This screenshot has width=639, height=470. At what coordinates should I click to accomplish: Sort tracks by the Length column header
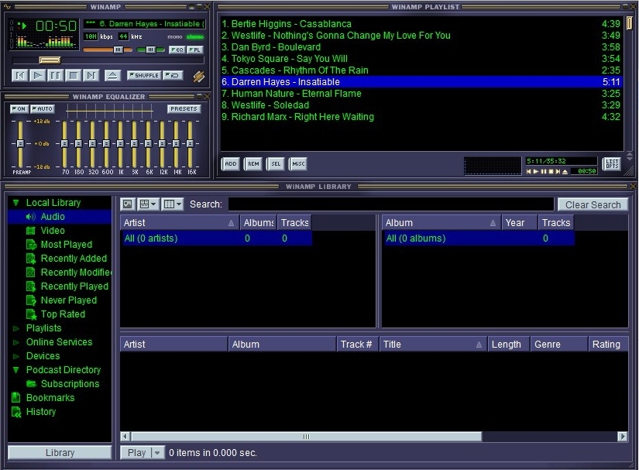pyautogui.click(x=509, y=344)
